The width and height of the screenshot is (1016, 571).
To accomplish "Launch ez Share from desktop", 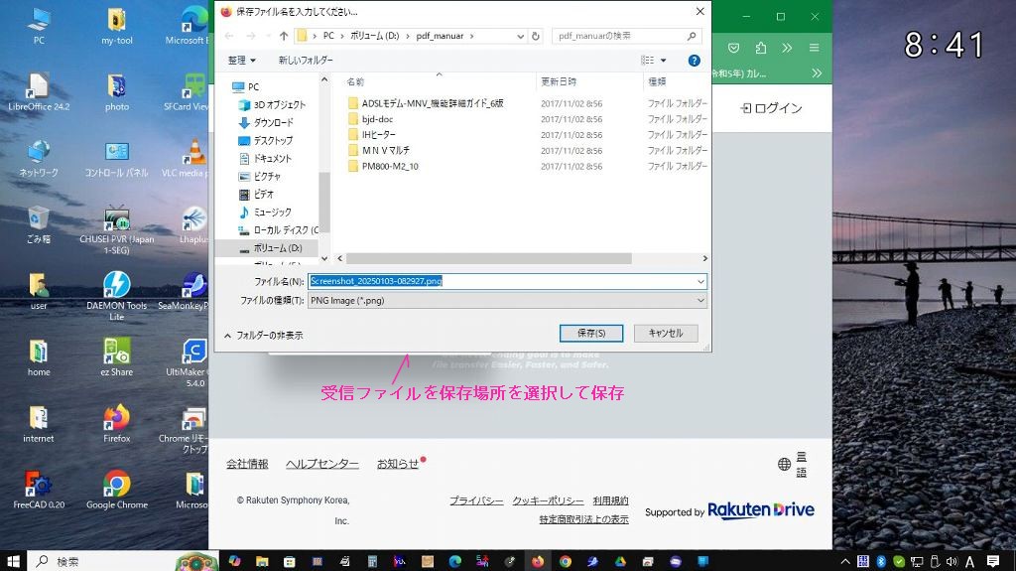I will coord(117,357).
